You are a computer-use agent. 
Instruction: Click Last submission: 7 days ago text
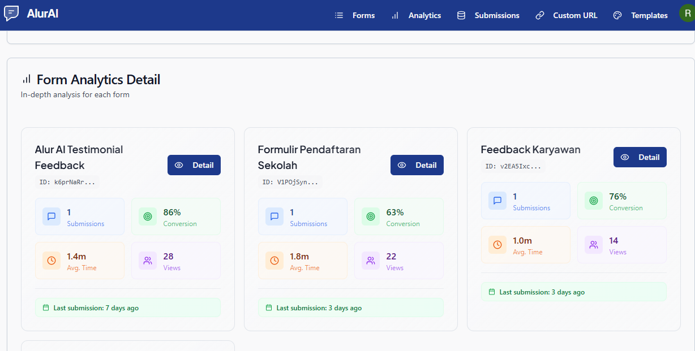96,308
